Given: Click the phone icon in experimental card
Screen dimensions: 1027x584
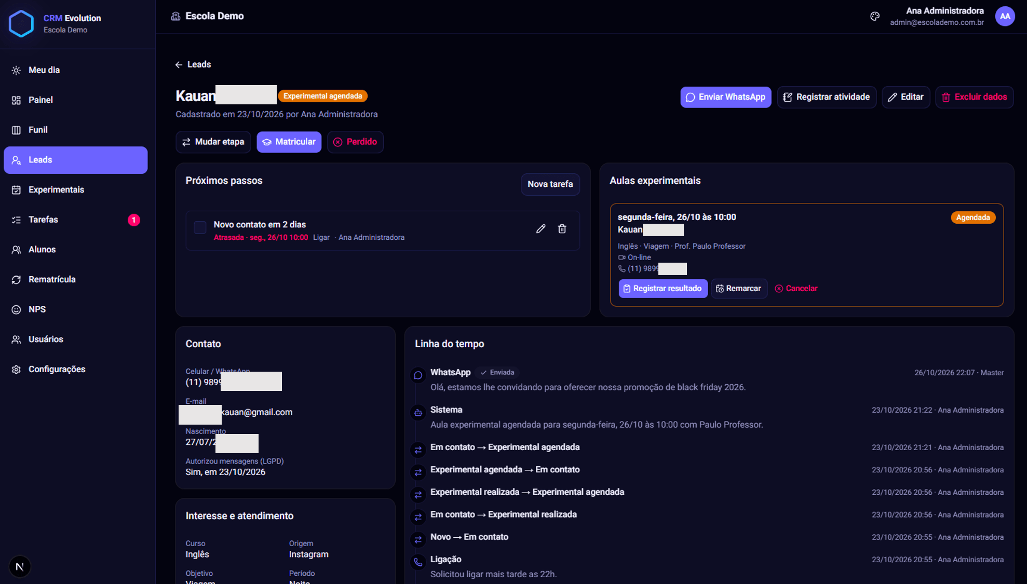Looking at the screenshot, I should pyautogui.click(x=621, y=269).
